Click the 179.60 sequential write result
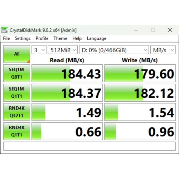 pos(140,73)
